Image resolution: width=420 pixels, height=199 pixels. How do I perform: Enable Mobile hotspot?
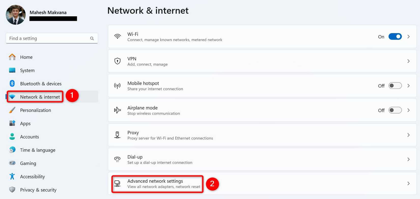tap(395, 86)
